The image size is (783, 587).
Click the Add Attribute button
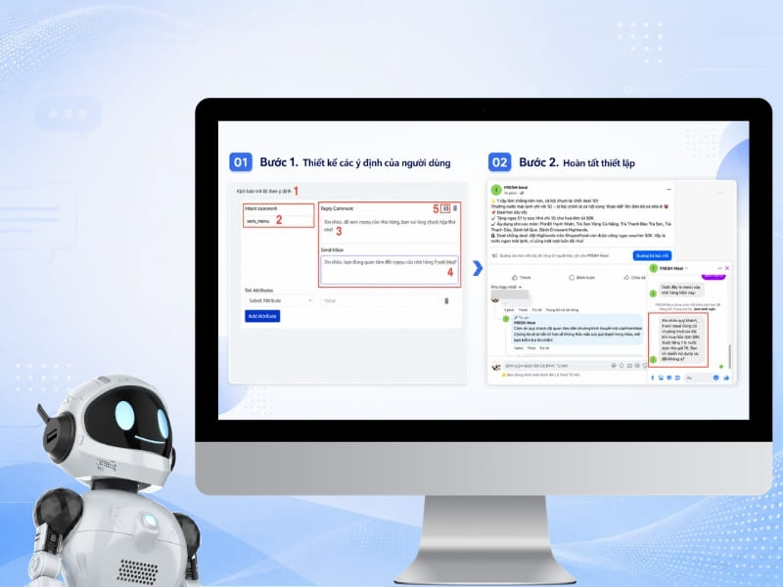(262, 316)
